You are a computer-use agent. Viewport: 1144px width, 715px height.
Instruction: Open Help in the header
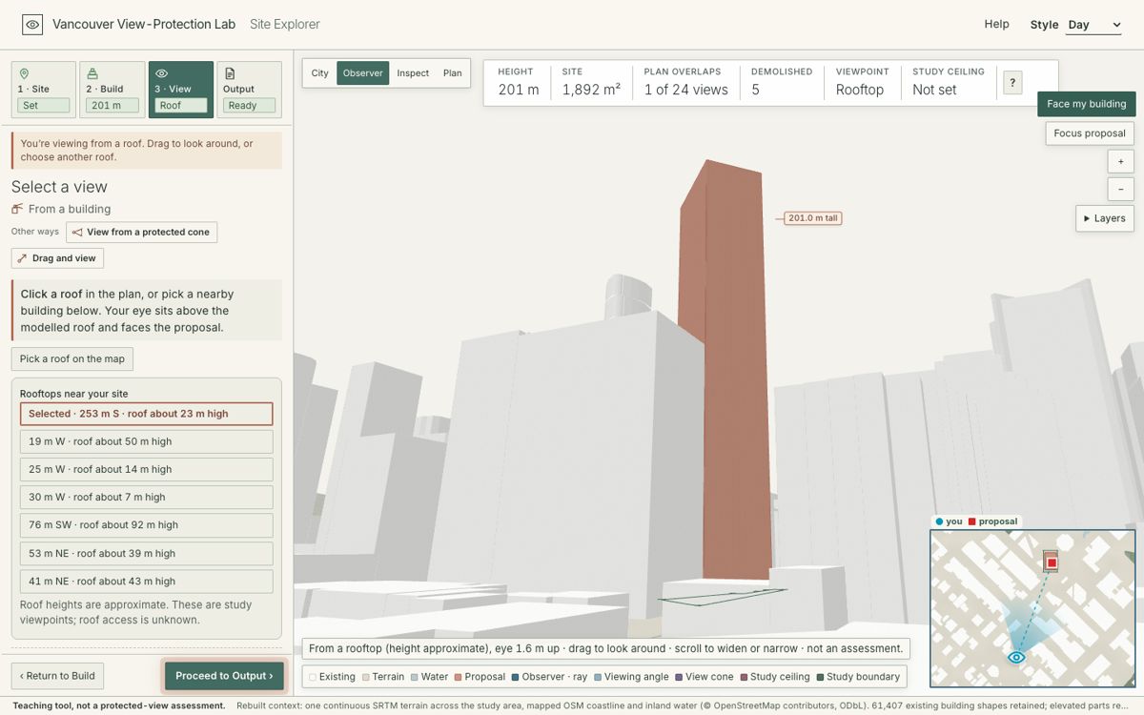996,25
